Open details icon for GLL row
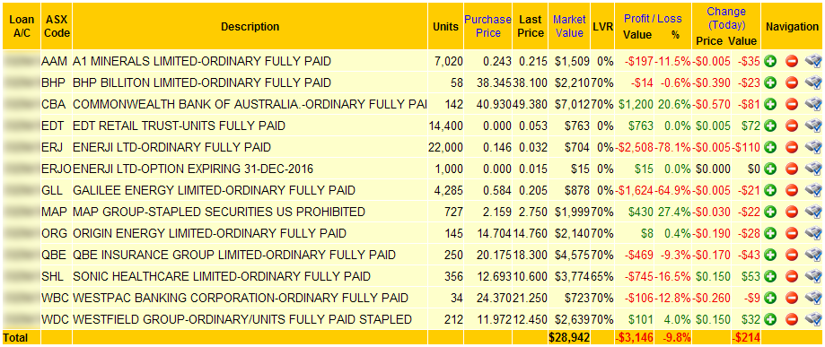 [813, 190]
